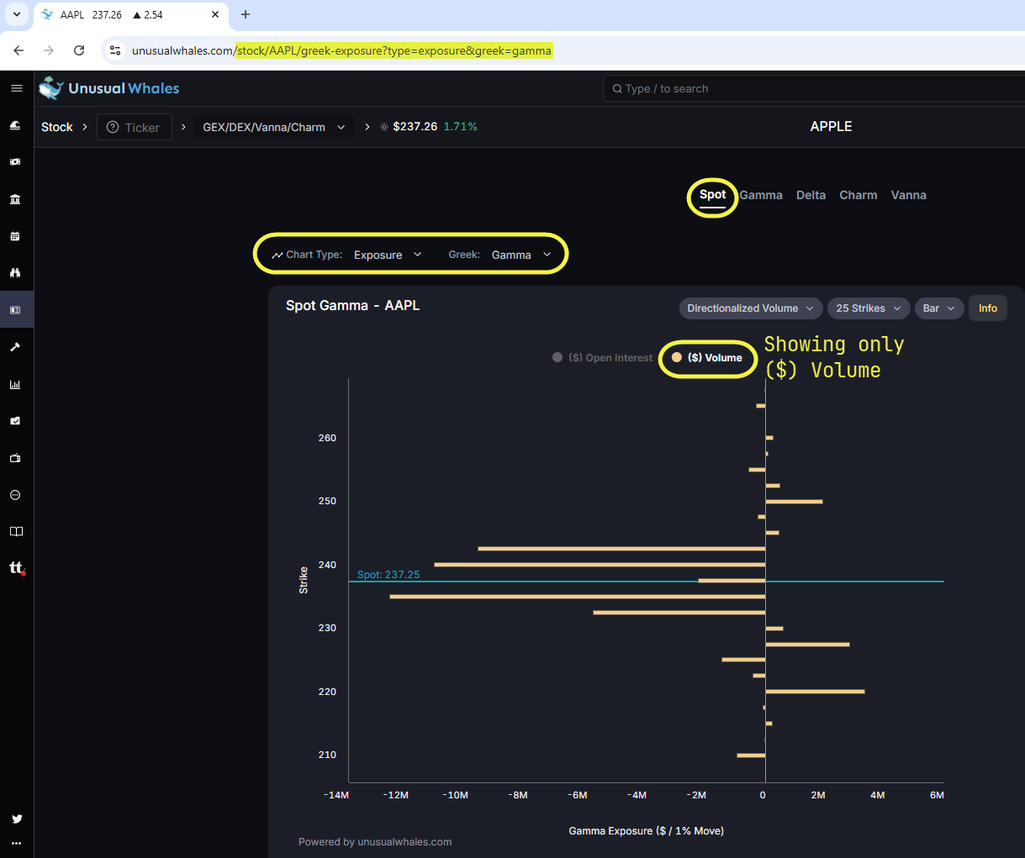The width and height of the screenshot is (1025, 858).
Task: Click the Ticker input field
Action: [x=135, y=127]
